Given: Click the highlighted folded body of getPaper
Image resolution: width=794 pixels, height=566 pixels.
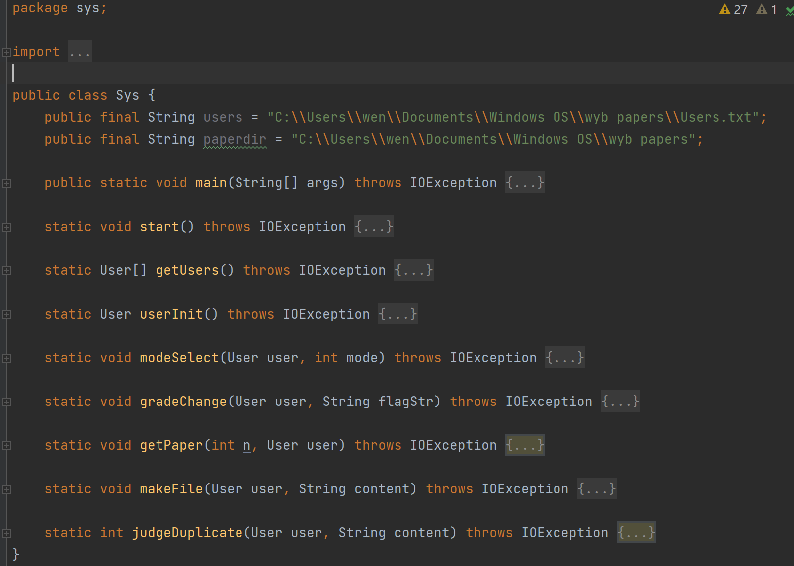Looking at the screenshot, I should pyautogui.click(x=525, y=445).
